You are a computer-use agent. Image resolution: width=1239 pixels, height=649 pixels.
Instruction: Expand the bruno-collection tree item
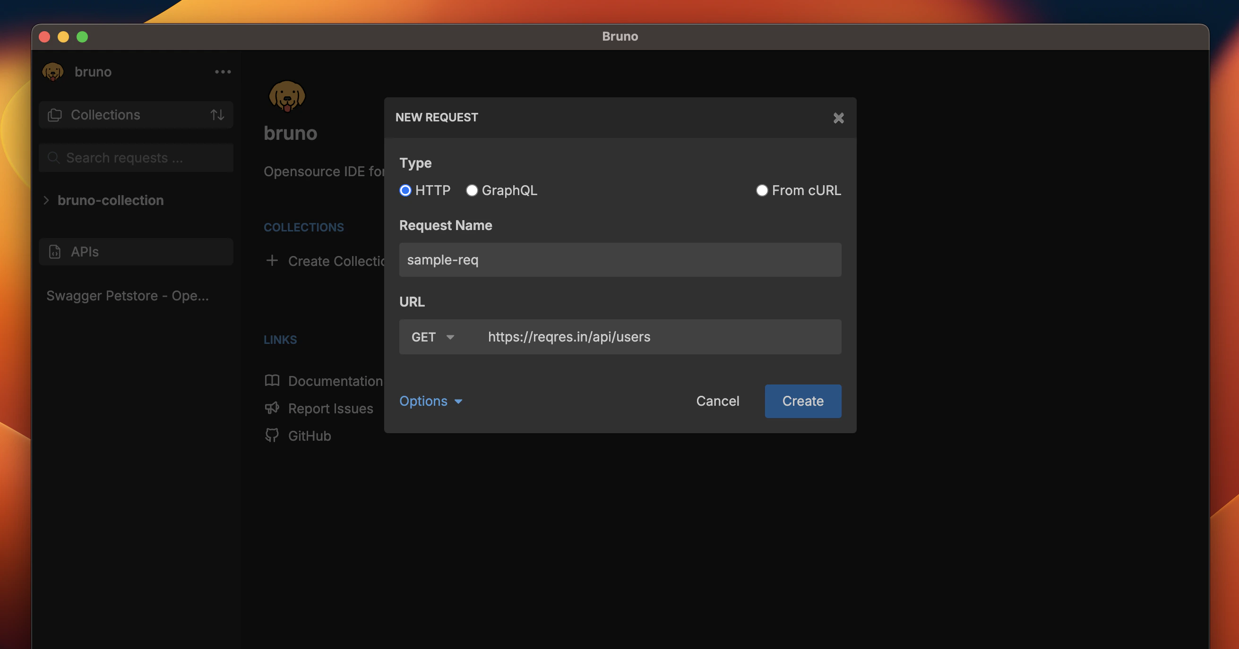point(46,200)
